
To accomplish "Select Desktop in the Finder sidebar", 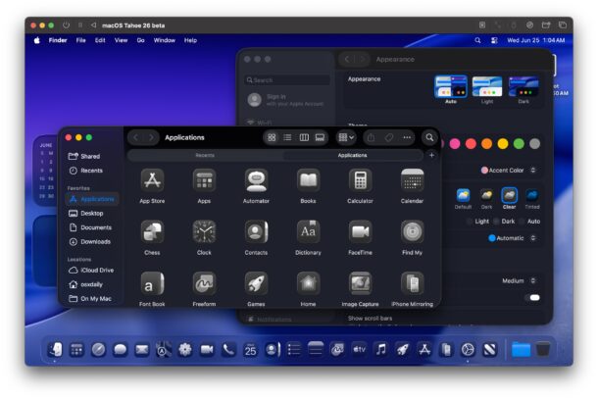I will point(90,214).
